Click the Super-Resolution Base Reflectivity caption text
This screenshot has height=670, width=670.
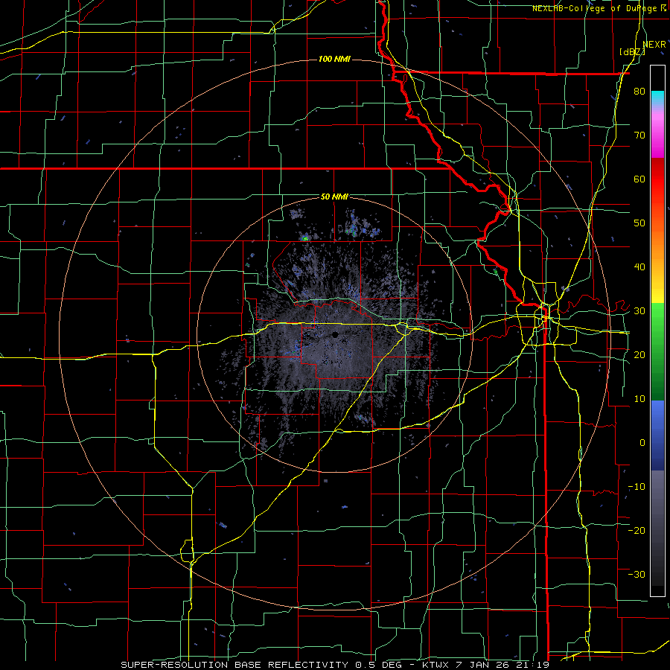point(233,665)
